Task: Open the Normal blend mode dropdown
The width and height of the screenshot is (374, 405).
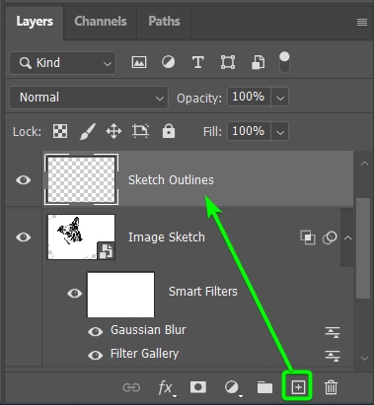Action: point(89,98)
